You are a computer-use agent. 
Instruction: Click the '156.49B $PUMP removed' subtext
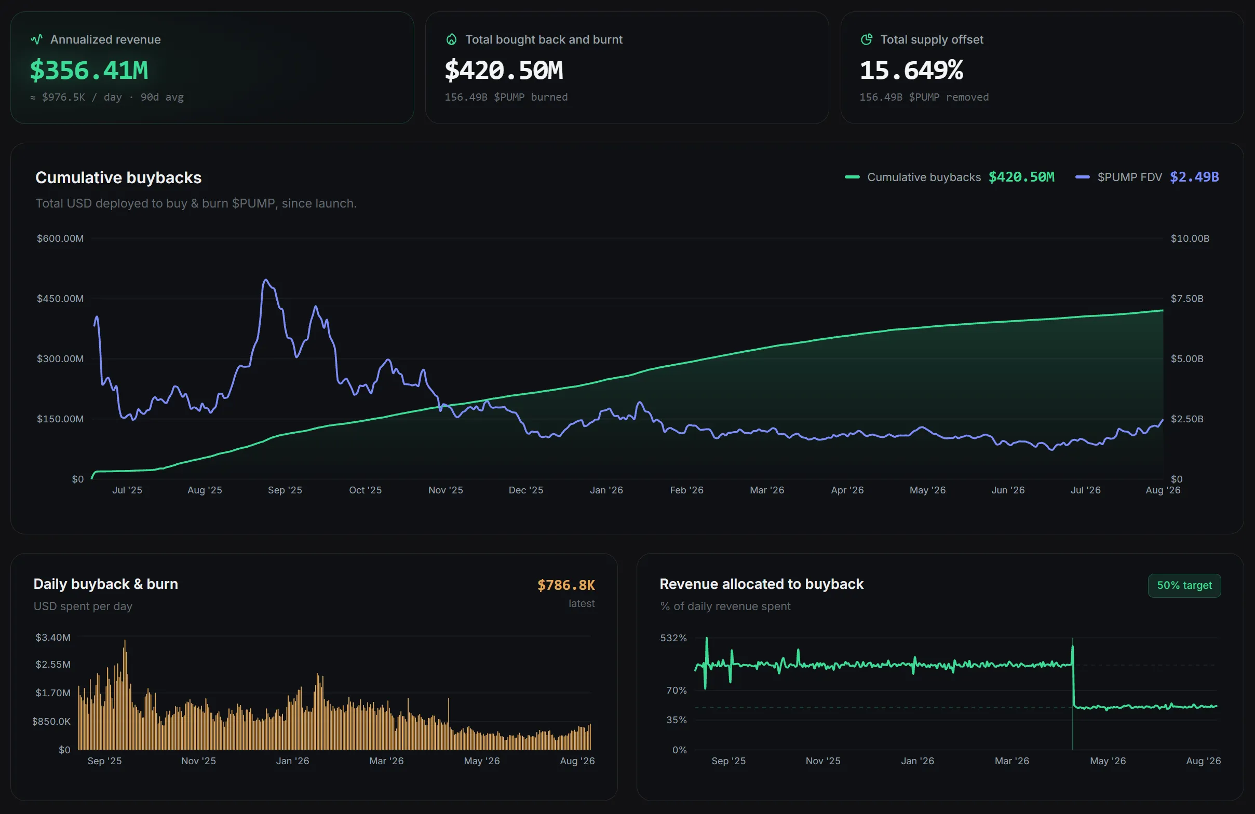[924, 97]
